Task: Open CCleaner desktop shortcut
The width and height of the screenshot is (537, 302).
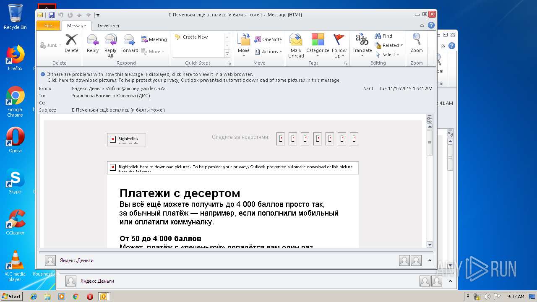Action: [15, 222]
